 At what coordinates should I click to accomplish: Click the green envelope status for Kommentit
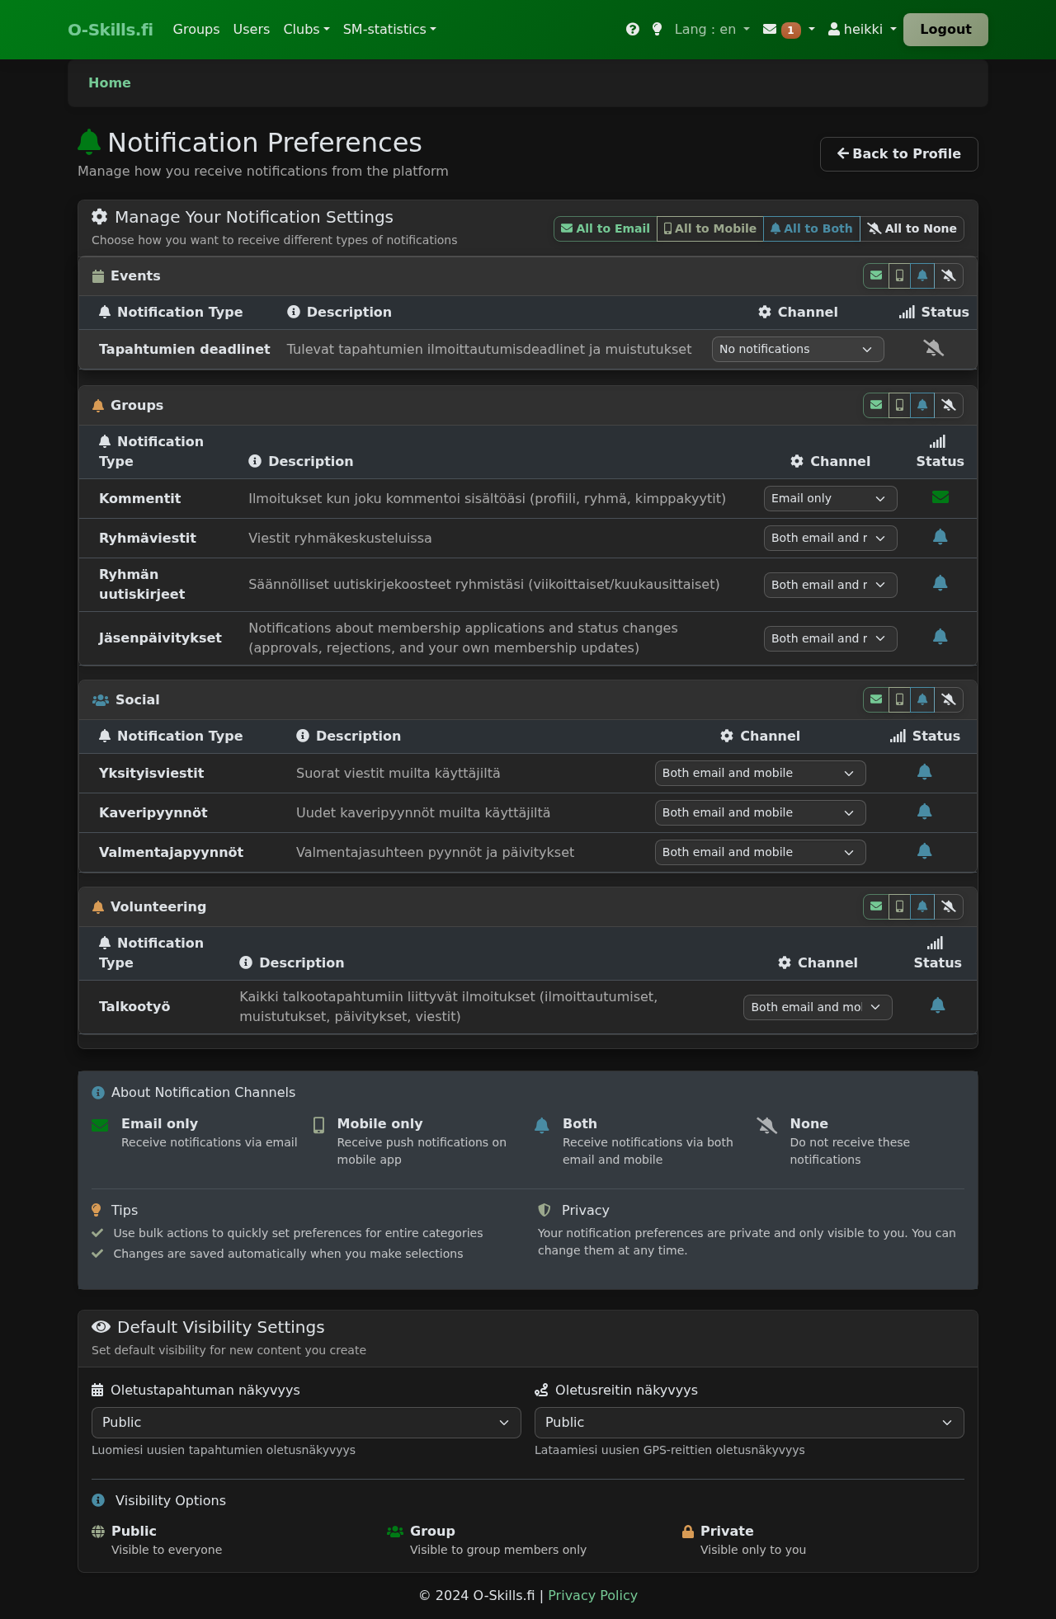click(x=940, y=497)
